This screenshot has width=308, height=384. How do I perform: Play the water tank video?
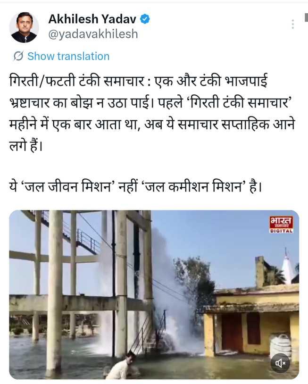pyautogui.click(x=154, y=295)
